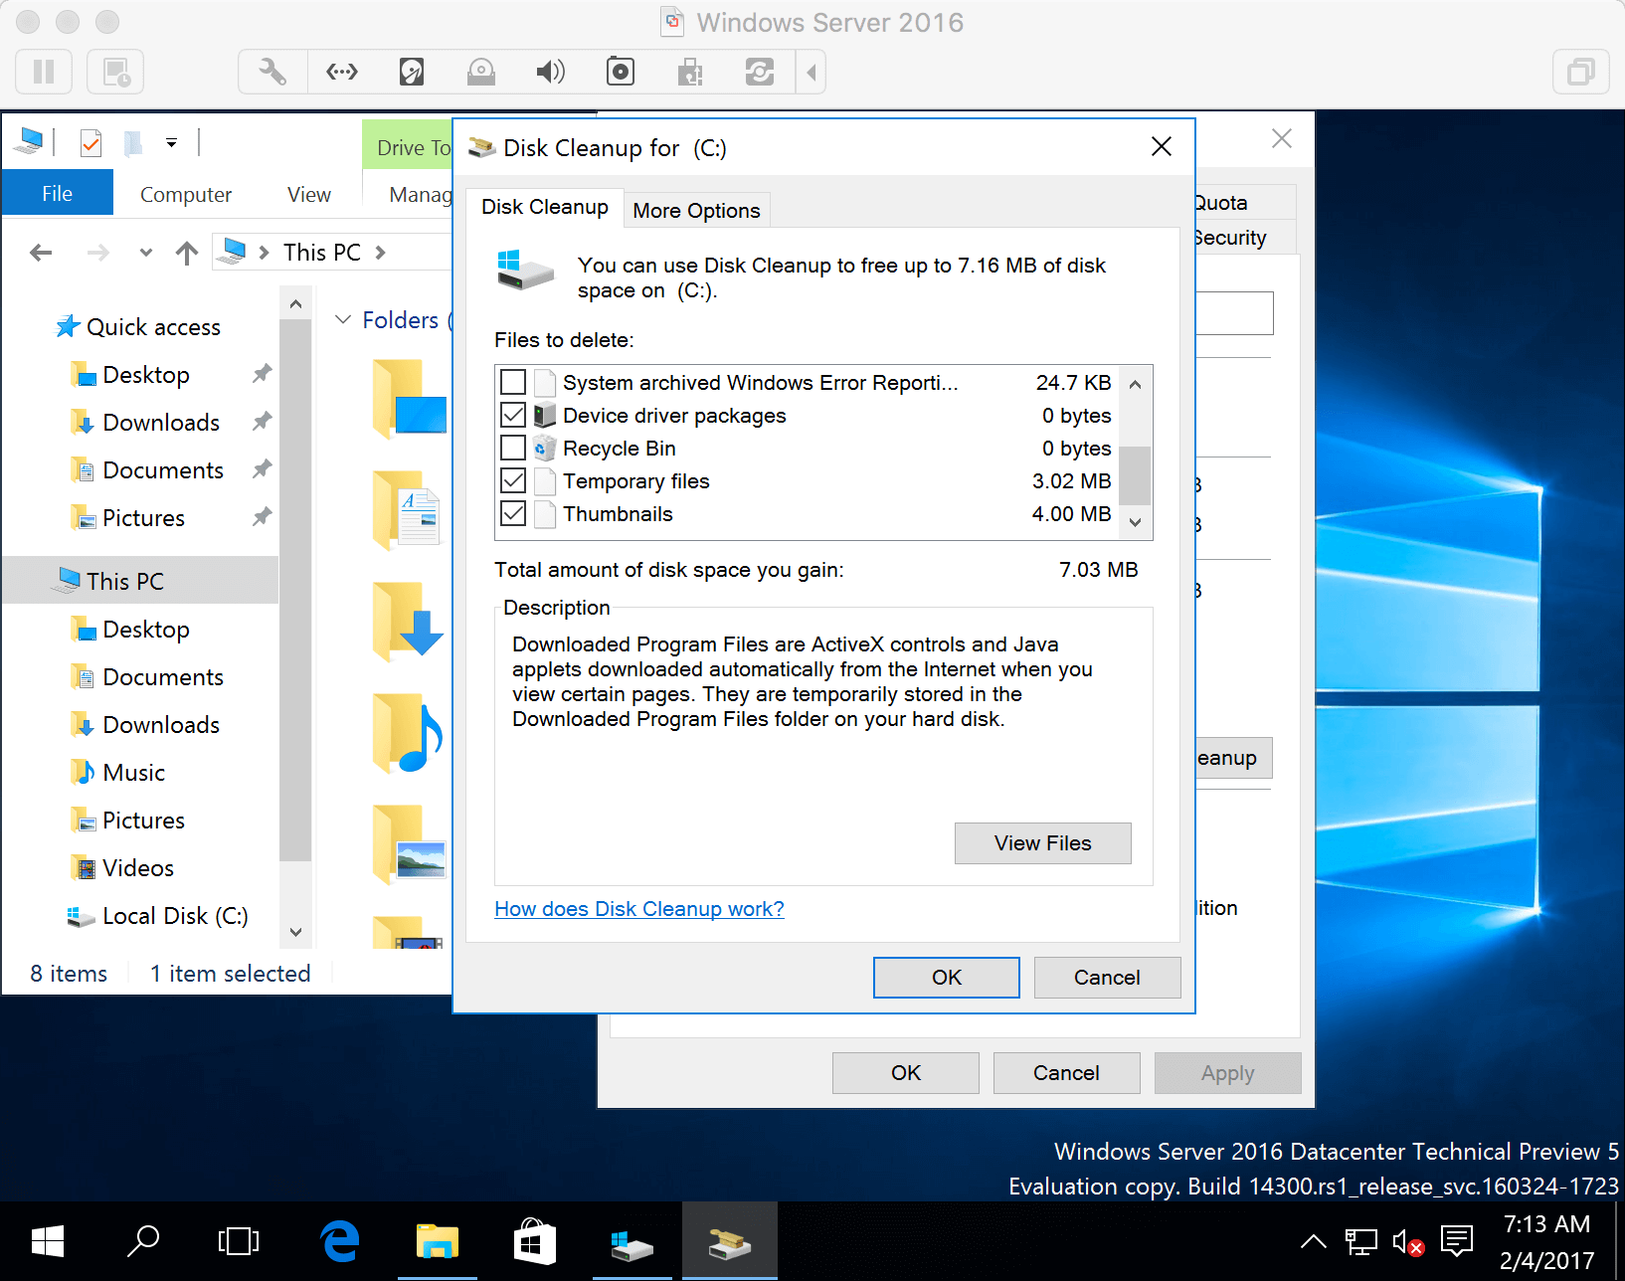Open the File menu in Explorer
This screenshot has width=1625, height=1281.
57,193
